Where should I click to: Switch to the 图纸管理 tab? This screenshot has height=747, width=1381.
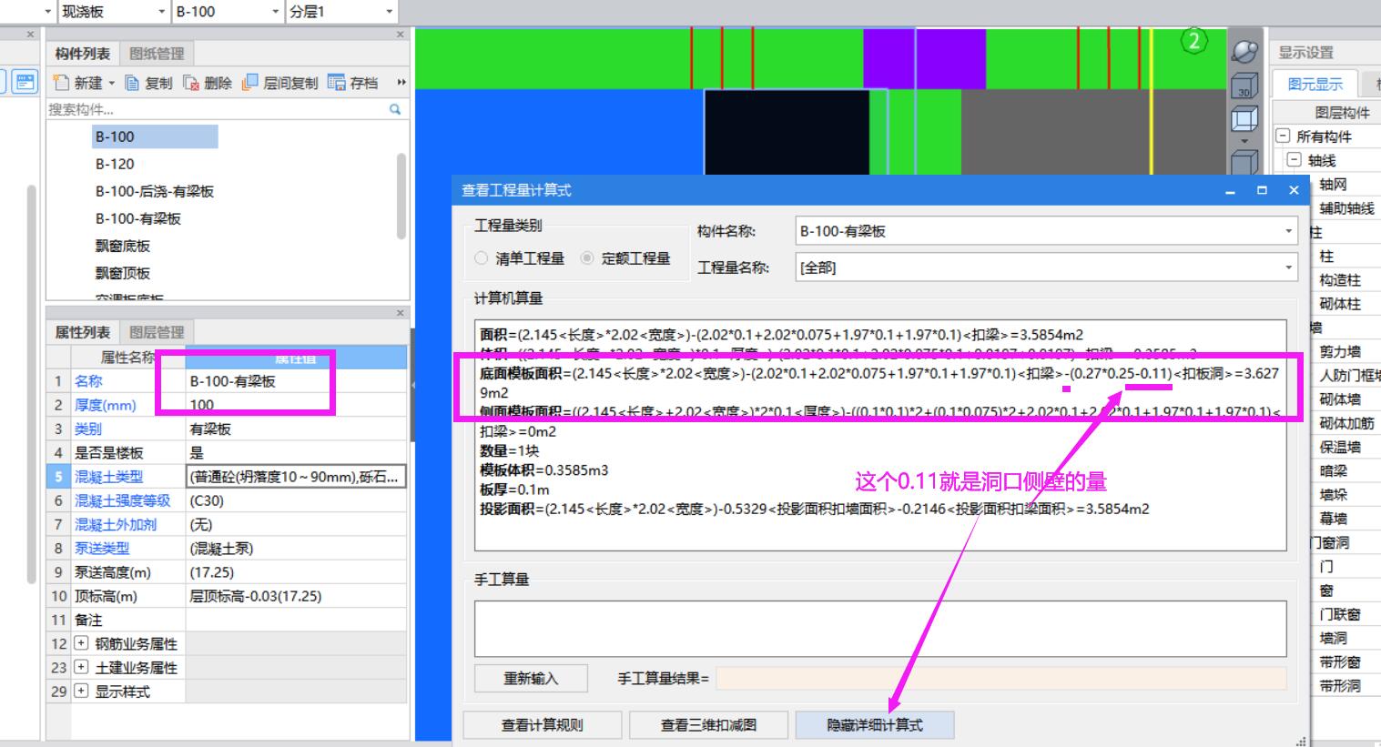pyautogui.click(x=157, y=54)
